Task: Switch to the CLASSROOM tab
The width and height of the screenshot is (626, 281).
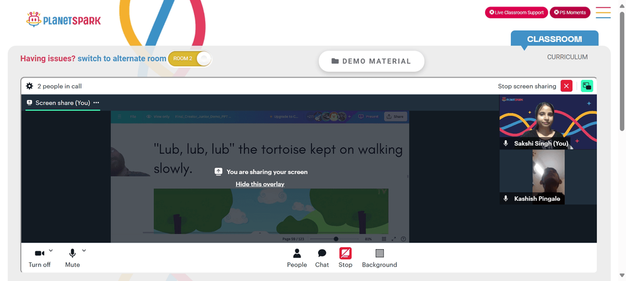Action: tap(555, 39)
